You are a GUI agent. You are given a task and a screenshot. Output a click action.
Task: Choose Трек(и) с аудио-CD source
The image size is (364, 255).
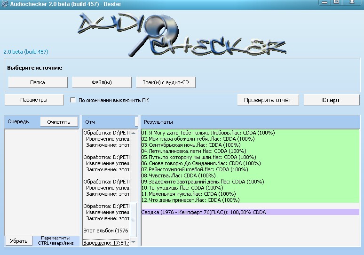tap(166, 82)
